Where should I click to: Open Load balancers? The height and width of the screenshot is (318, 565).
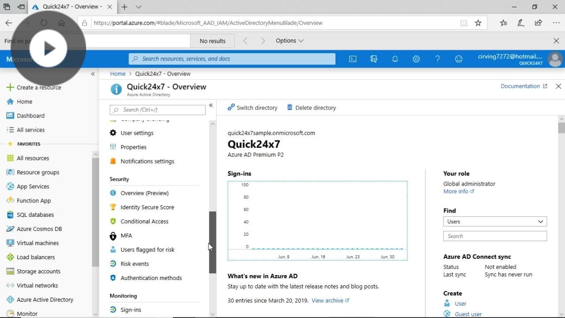point(30,257)
